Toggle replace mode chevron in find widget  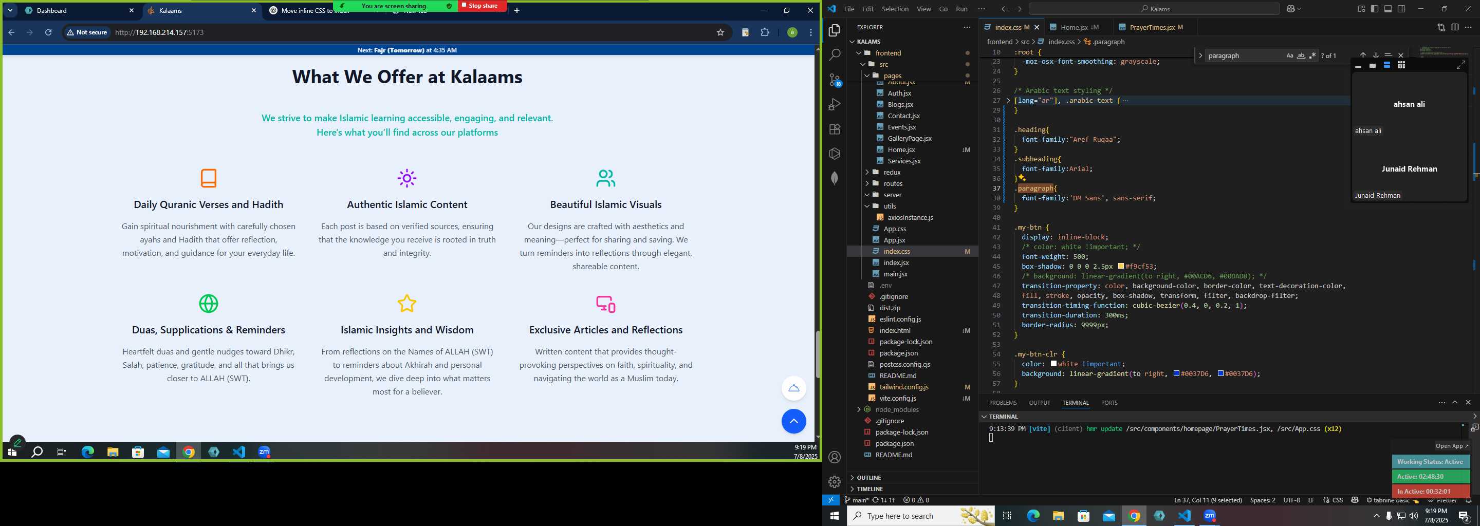coord(1200,55)
